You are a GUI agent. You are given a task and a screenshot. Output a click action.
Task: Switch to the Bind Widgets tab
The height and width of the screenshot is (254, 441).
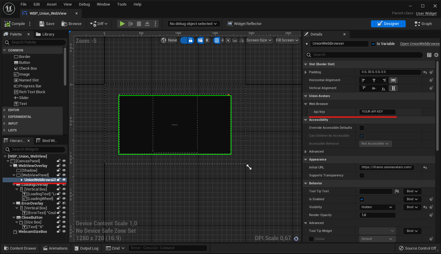(x=47, y=141)
